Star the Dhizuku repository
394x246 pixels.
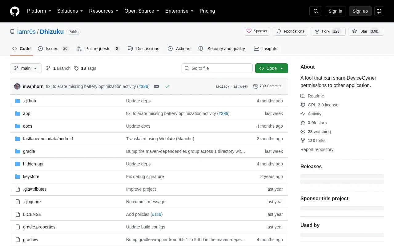point(366,31)
